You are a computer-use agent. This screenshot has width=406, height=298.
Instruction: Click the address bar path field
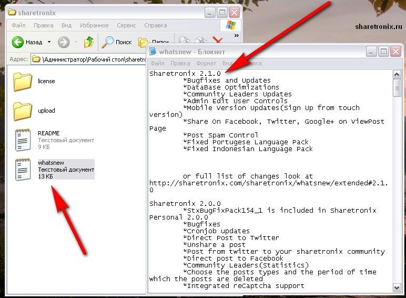88,59
